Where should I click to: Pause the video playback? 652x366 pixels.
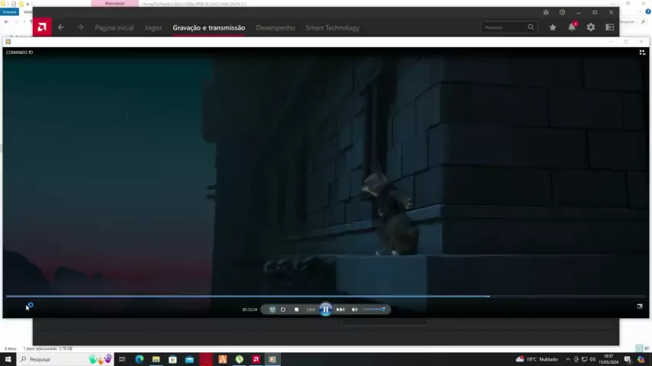click(x=325, y=309)
